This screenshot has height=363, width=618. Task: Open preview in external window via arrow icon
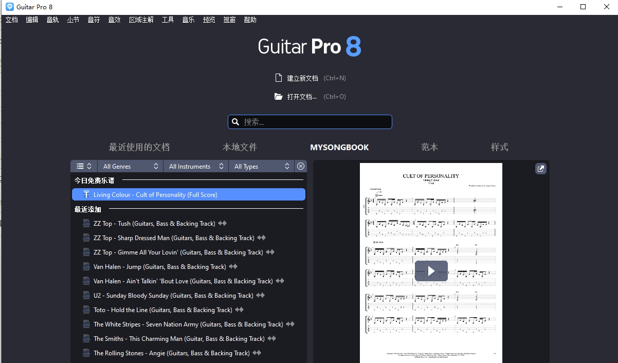(540, 168)
